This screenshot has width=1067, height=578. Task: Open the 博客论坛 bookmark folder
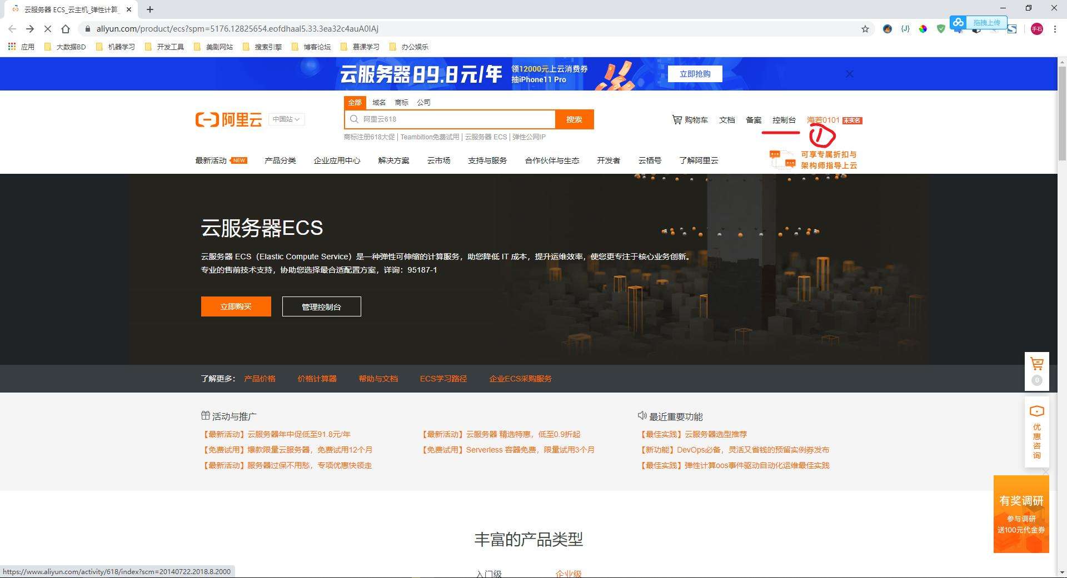311,47
